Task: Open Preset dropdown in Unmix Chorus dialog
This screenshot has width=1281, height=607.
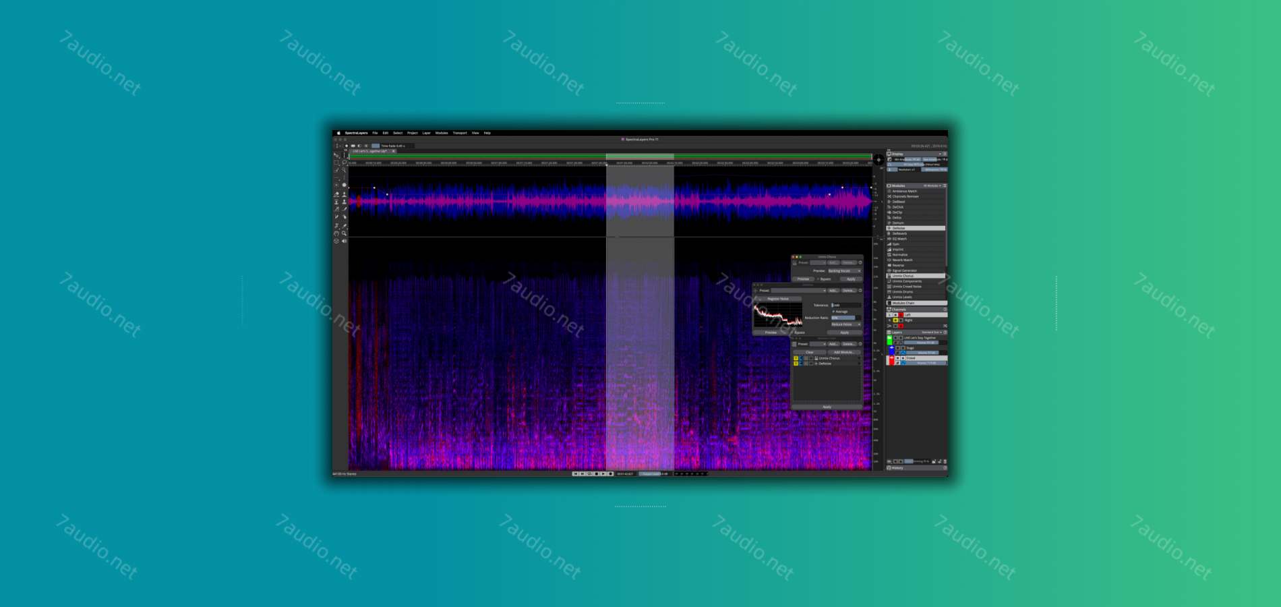Action: [818, 262]
